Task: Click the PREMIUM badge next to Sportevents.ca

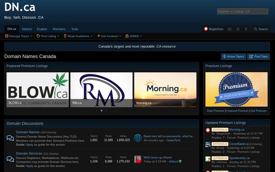Action: coord(220,158)
